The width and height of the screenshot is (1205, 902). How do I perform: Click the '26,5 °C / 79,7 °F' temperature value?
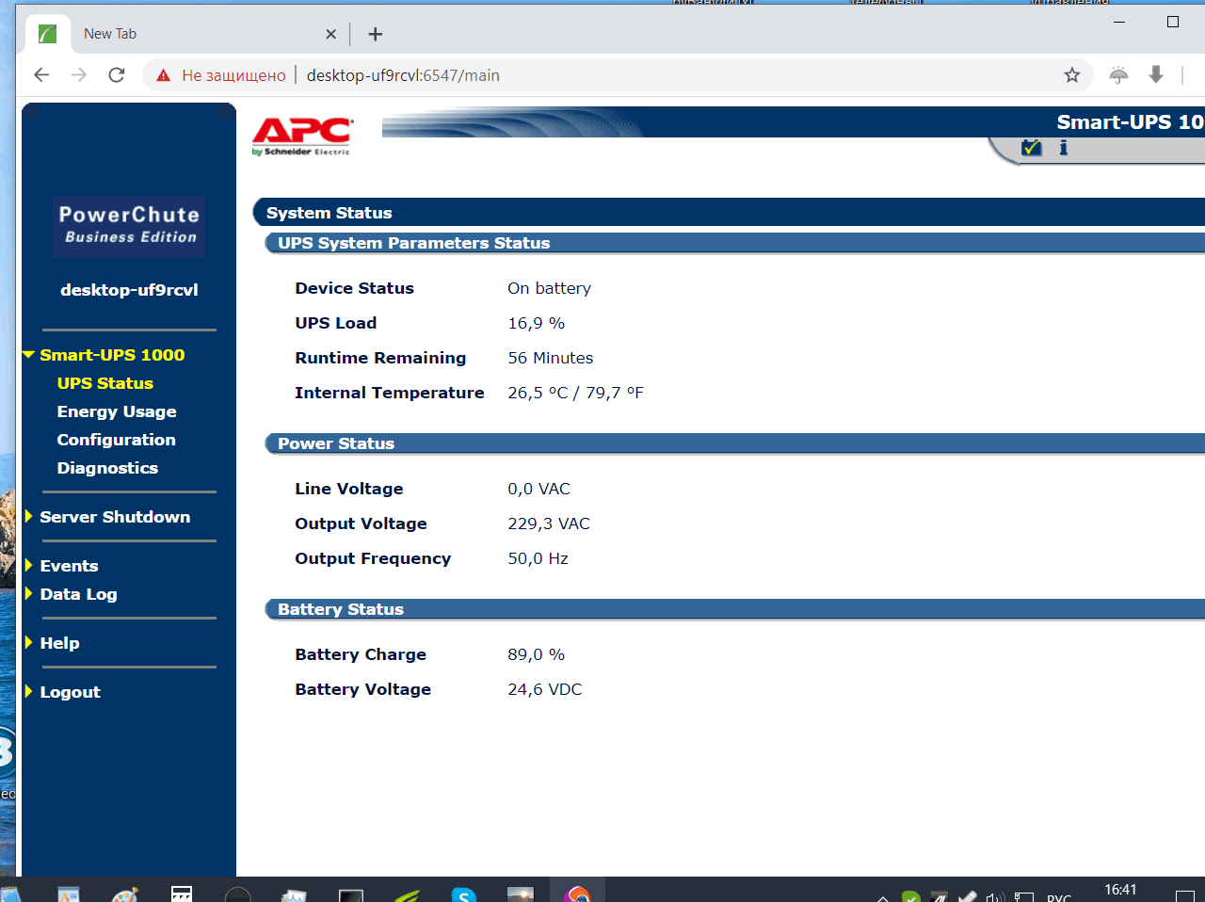[x=576, y=393]
